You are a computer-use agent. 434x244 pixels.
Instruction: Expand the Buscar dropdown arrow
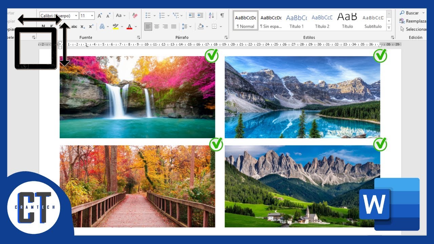[423, 13]
